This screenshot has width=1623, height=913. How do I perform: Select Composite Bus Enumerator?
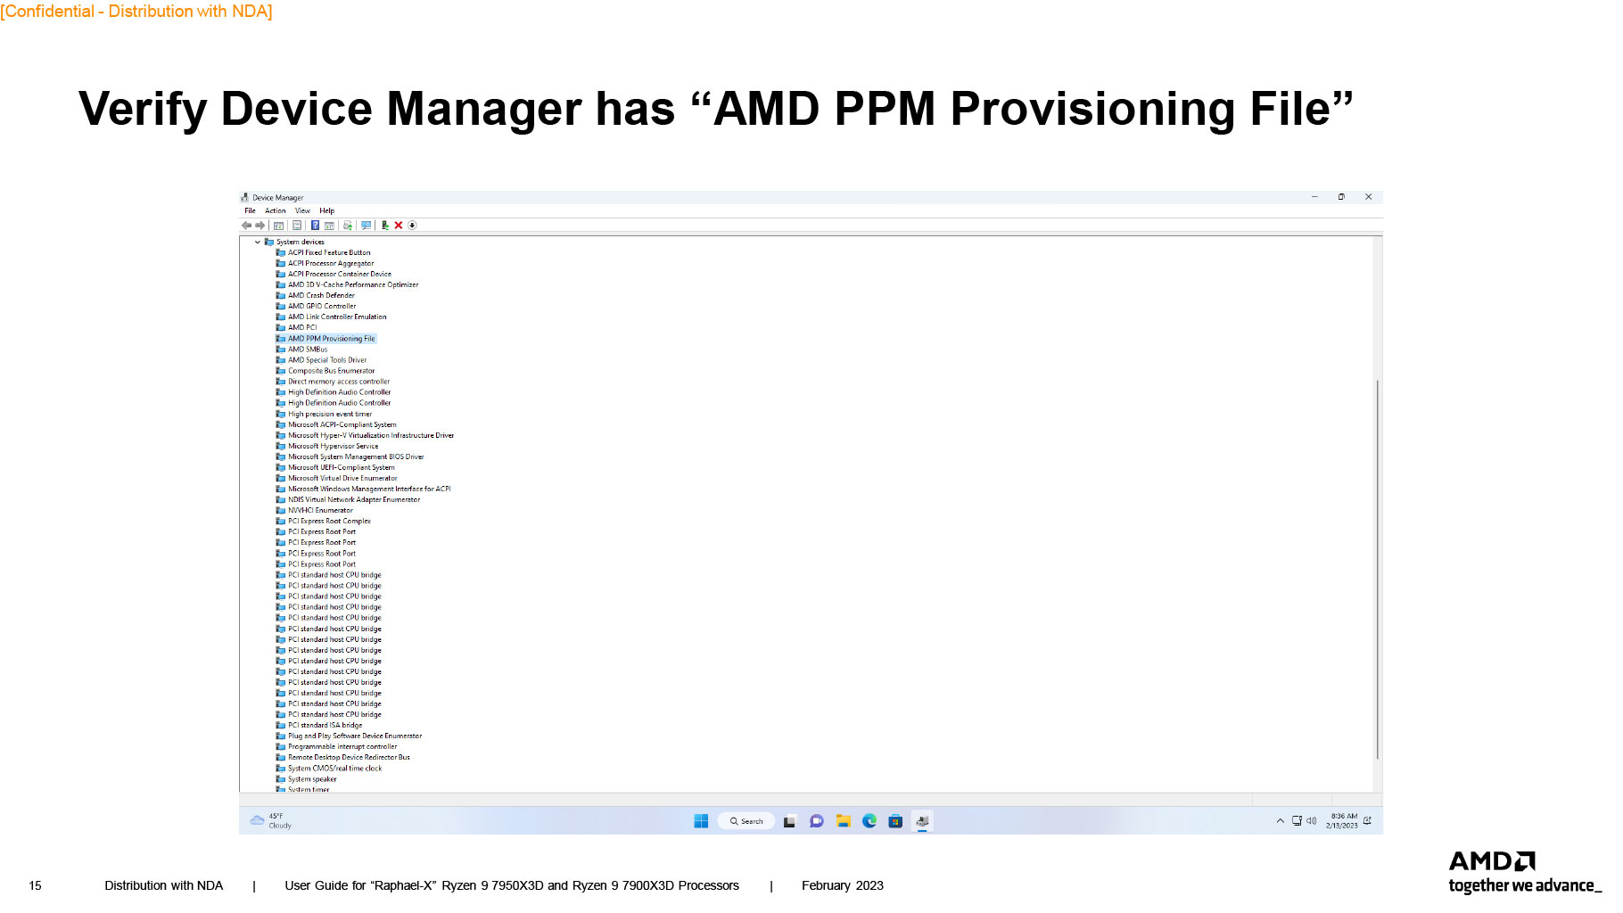click(332, 371)
